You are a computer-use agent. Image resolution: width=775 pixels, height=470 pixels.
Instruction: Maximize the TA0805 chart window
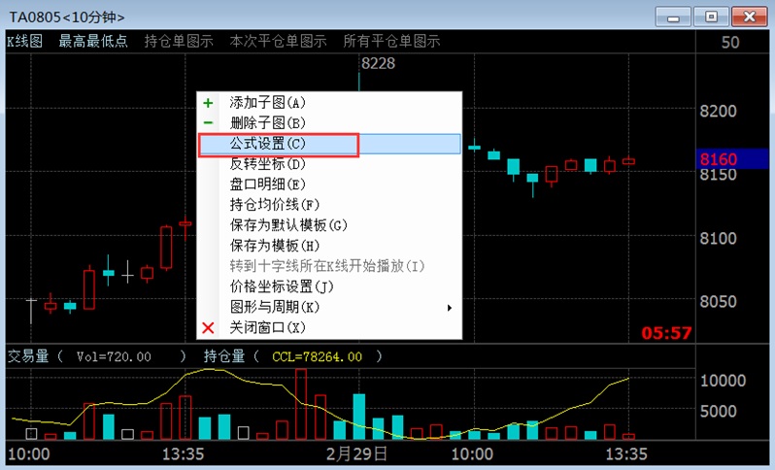click(711, 17)
